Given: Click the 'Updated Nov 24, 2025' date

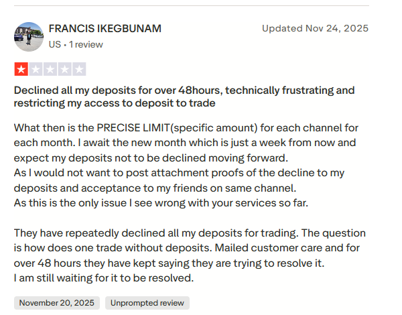Looking at the screenshot, I should pos(315,29).
